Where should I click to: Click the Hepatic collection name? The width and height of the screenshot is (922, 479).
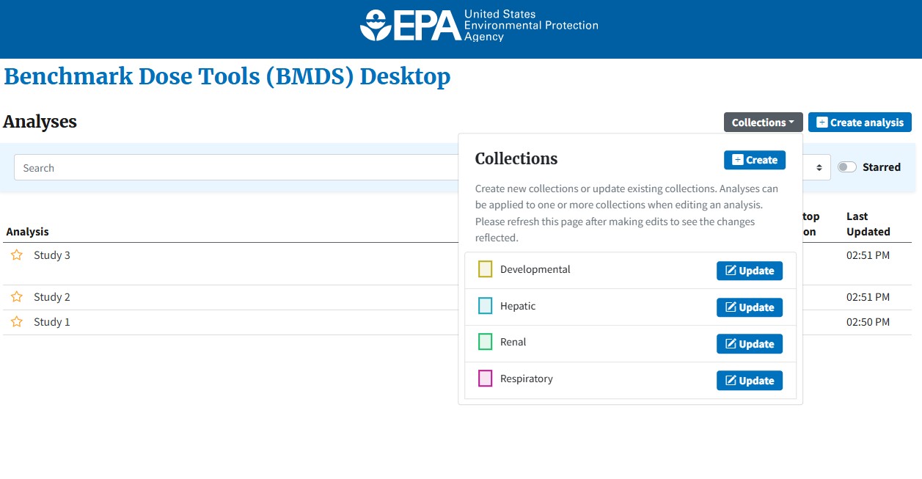pyautogui.click(x=518, y=306)
